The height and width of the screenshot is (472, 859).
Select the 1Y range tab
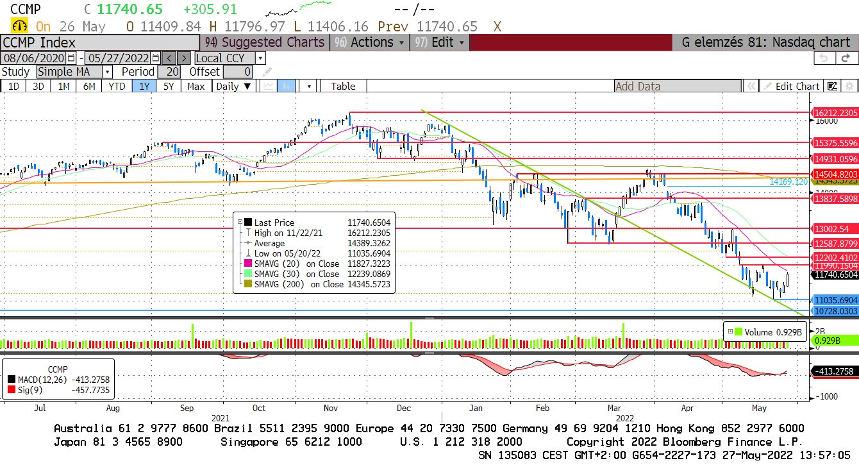tap(145, 86)
